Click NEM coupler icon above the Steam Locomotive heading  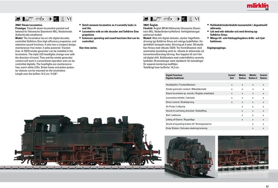(63, 19)
